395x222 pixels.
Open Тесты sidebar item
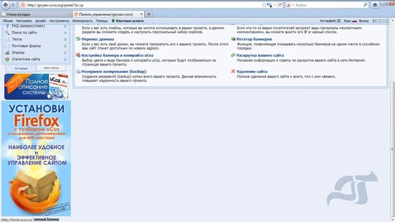[x=17, y=39]
